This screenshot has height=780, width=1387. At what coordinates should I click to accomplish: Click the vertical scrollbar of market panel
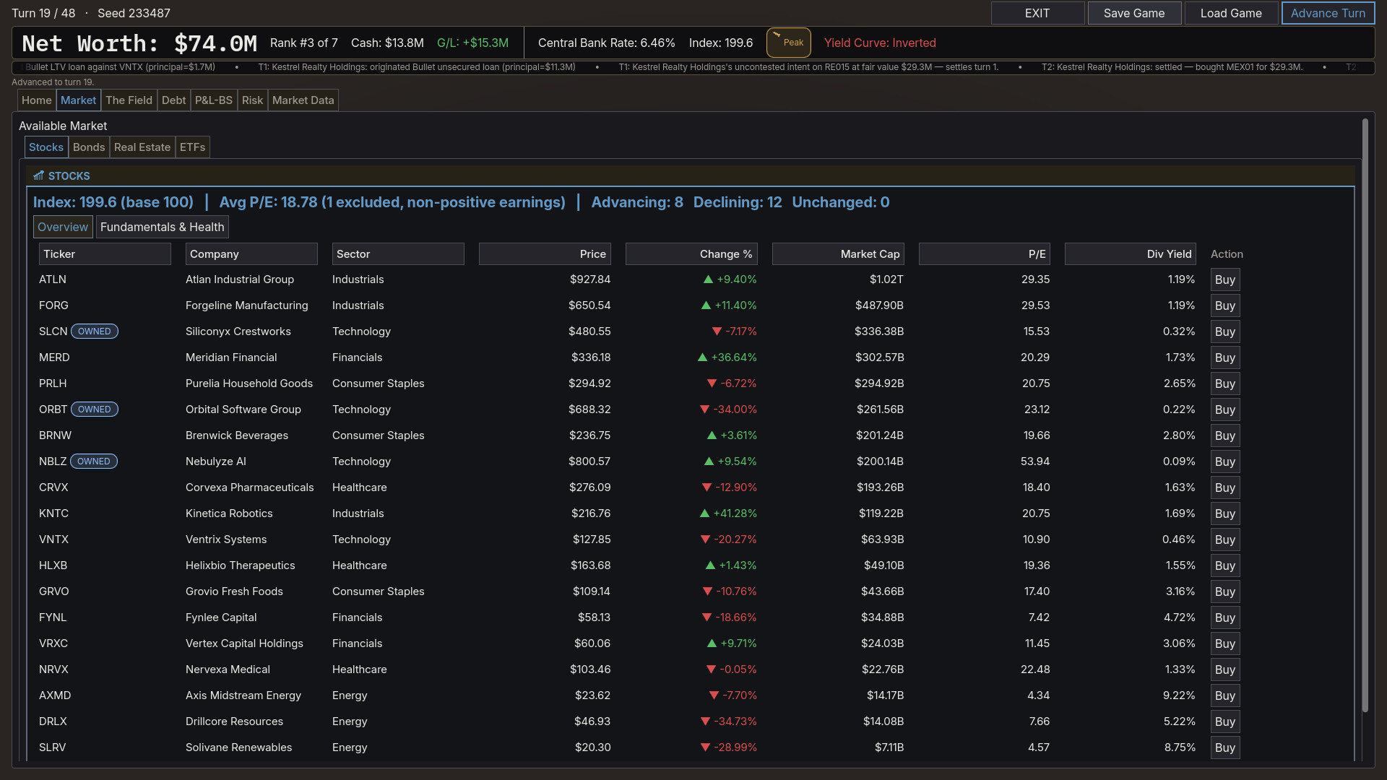click(1365, 415)
